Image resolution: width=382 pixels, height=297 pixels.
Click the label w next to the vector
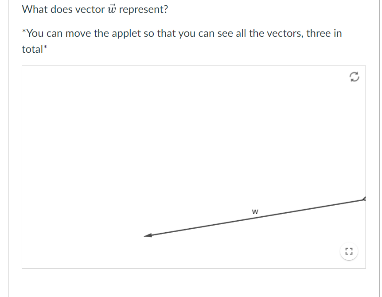[x=254, y=212]
